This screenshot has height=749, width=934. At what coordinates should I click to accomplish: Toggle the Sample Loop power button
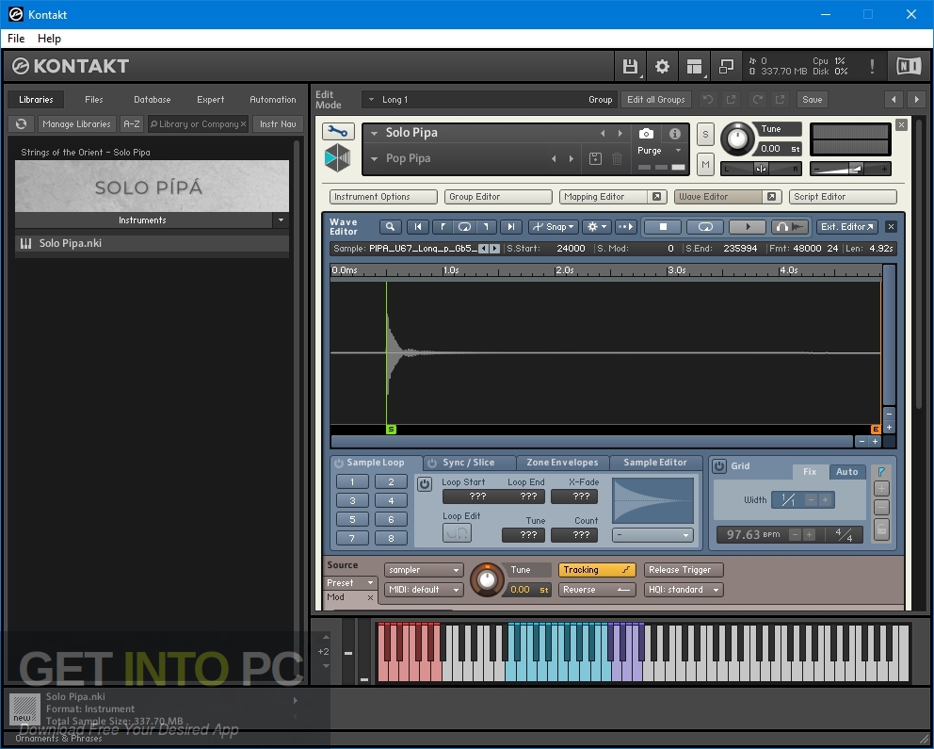[338, 463]
